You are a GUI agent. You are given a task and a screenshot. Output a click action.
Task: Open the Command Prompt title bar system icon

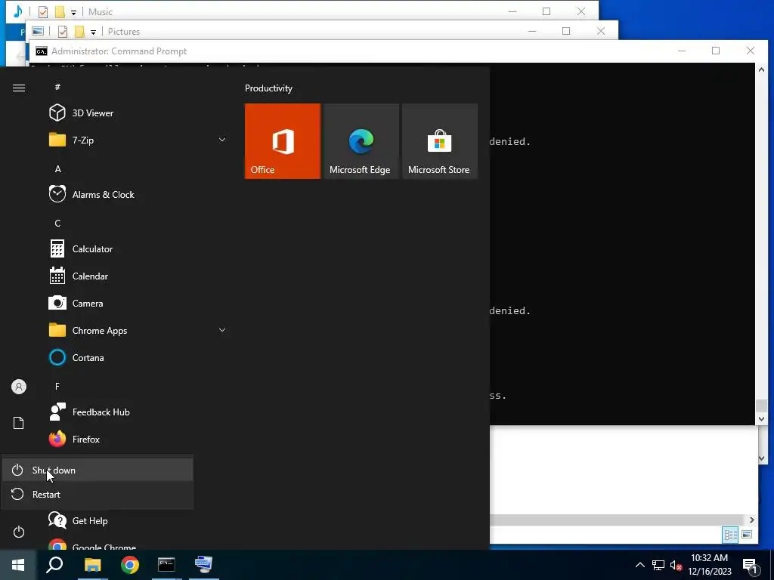42,51
